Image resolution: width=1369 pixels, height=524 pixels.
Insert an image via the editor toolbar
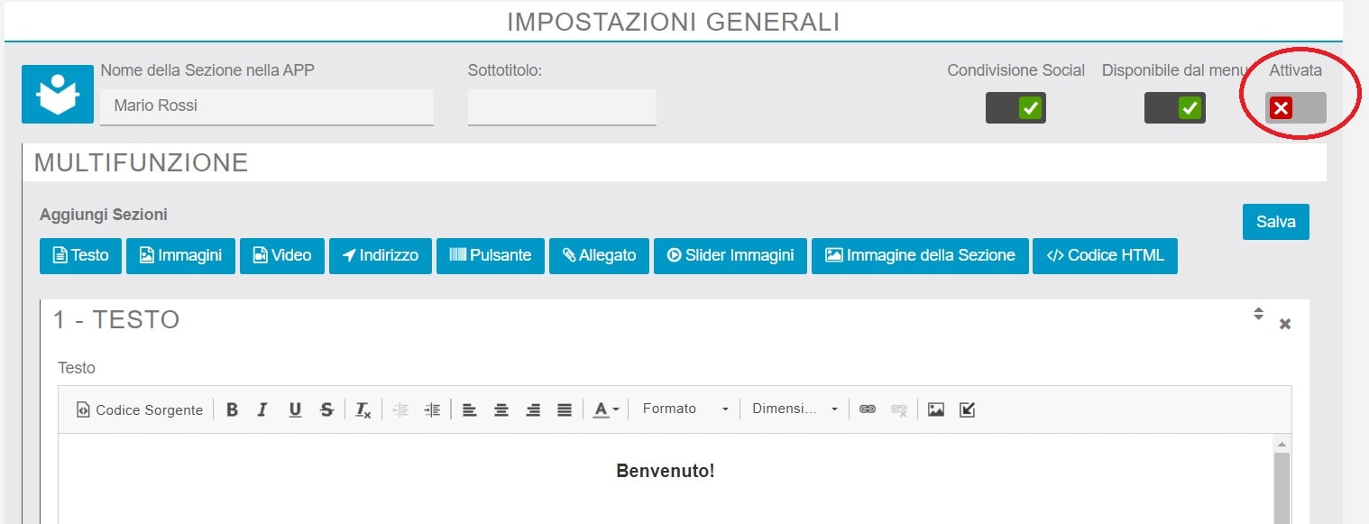pos(936,409)
